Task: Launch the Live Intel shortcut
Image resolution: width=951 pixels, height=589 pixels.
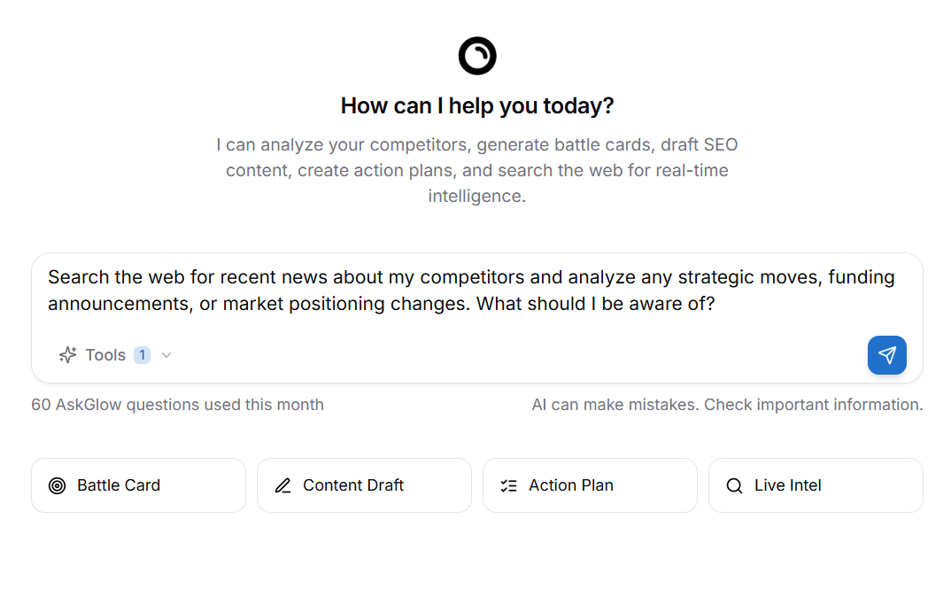Action: [x=816, y=485]
